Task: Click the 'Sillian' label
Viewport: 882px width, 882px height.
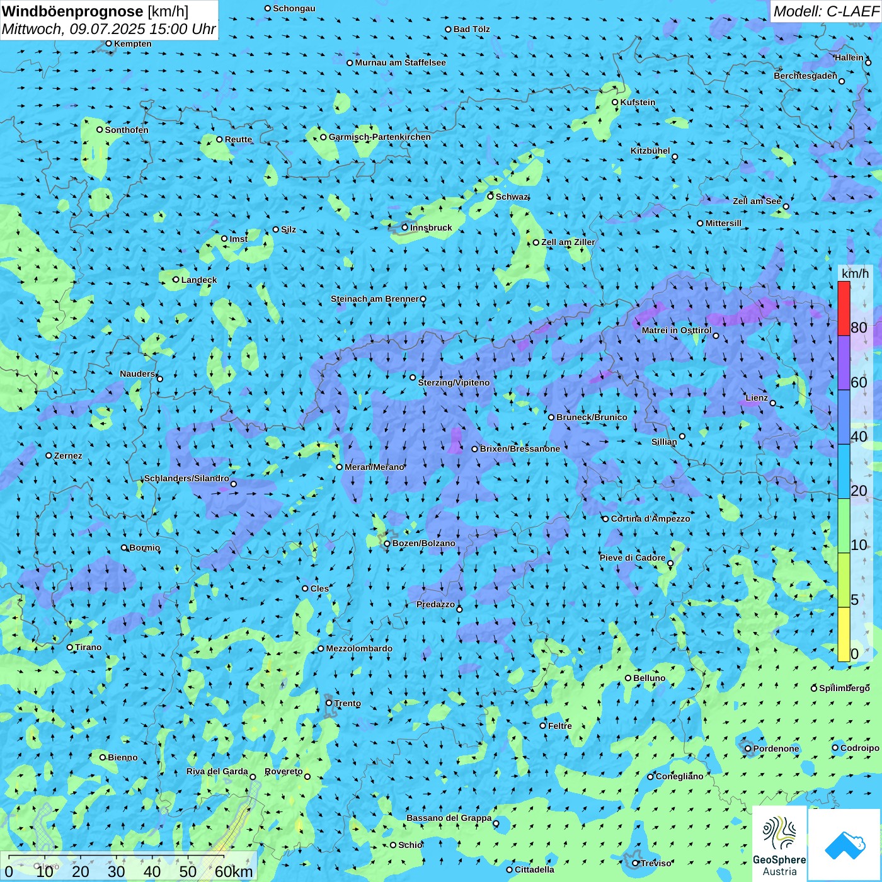Action: click(x=664, y=442)
